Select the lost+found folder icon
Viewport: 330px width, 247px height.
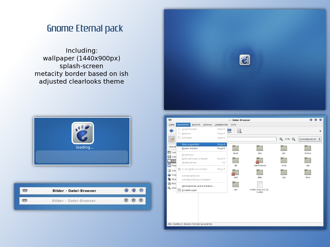[260, 160]
